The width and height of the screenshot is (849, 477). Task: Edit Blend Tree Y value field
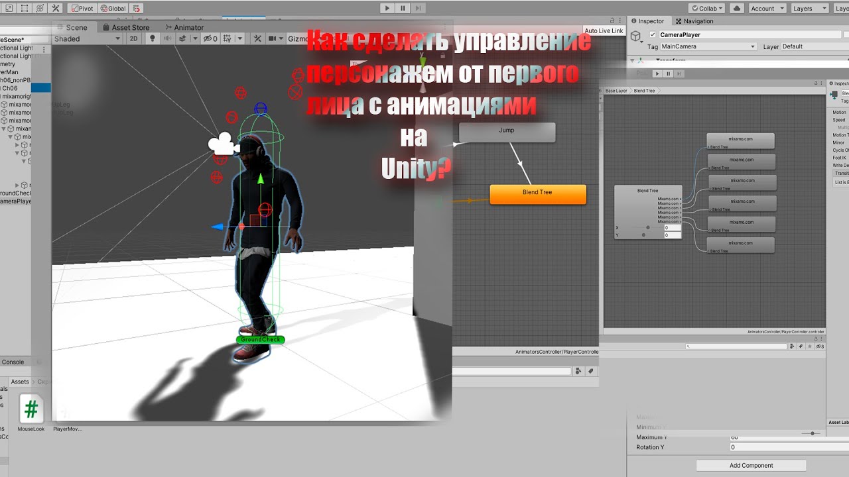(673, 235)
